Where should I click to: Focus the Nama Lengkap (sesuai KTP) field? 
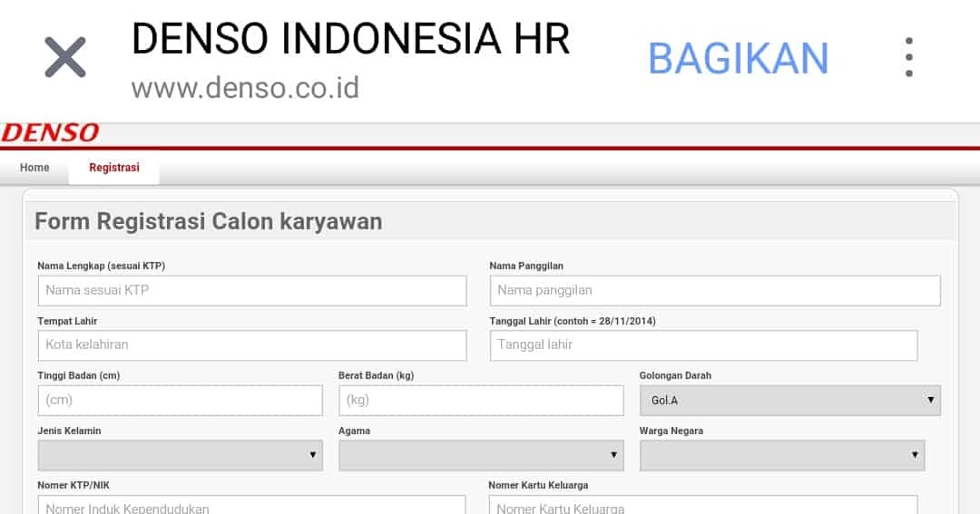[252, 290]
